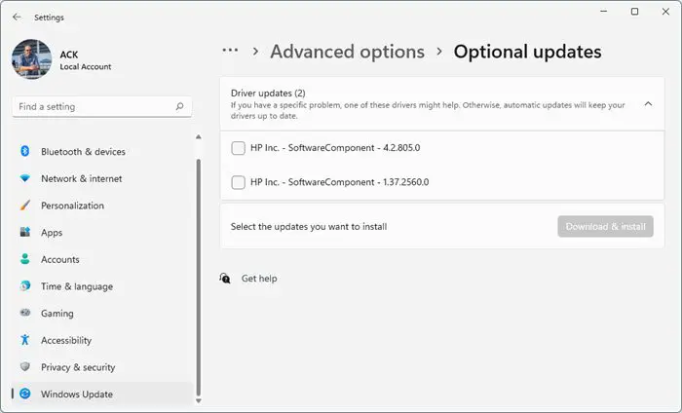Image resolution: width=682 pixels, height=413 pixels.
Task: Click the Apps icon in sidebar
Action: tap(25, 233)
